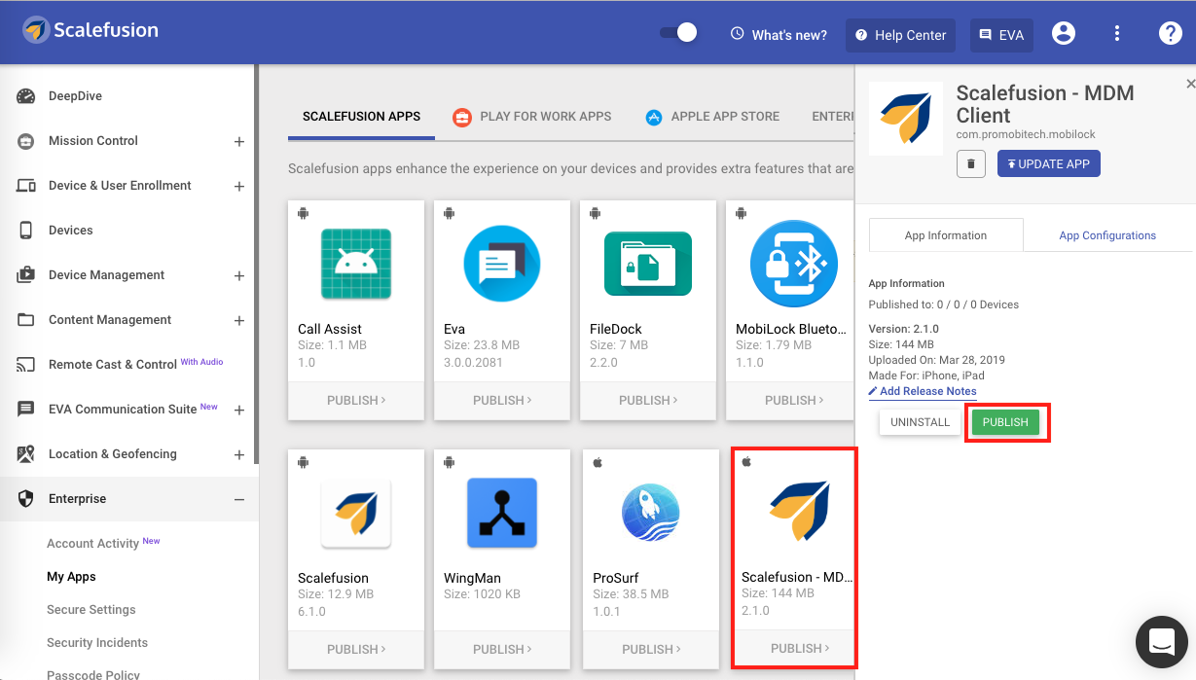Click the Device & User Enrollment icon
The image size is (1196, 680).
click(26, 186)
